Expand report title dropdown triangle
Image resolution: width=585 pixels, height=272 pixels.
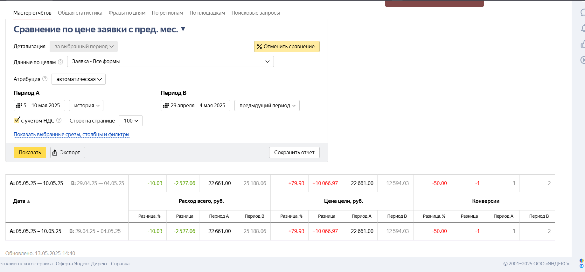(x=183, y=29)
